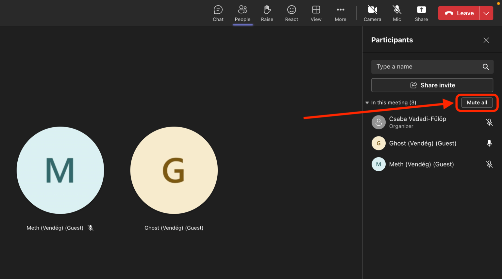Screen dimensions: 502x279
Task: Click Meth's muted mic icon in list
Action: pyautogui.click(x=489, y=164)
